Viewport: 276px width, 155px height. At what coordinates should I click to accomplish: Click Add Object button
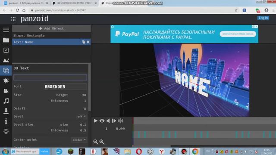pyautogui.click(x=51, y=28)
